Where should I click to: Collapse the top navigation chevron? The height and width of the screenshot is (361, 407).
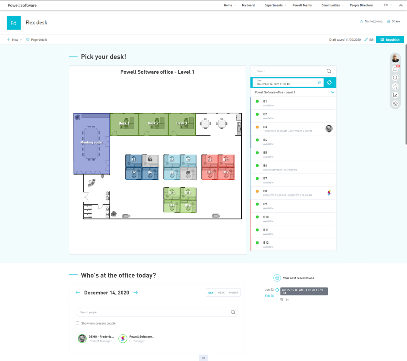401,5
